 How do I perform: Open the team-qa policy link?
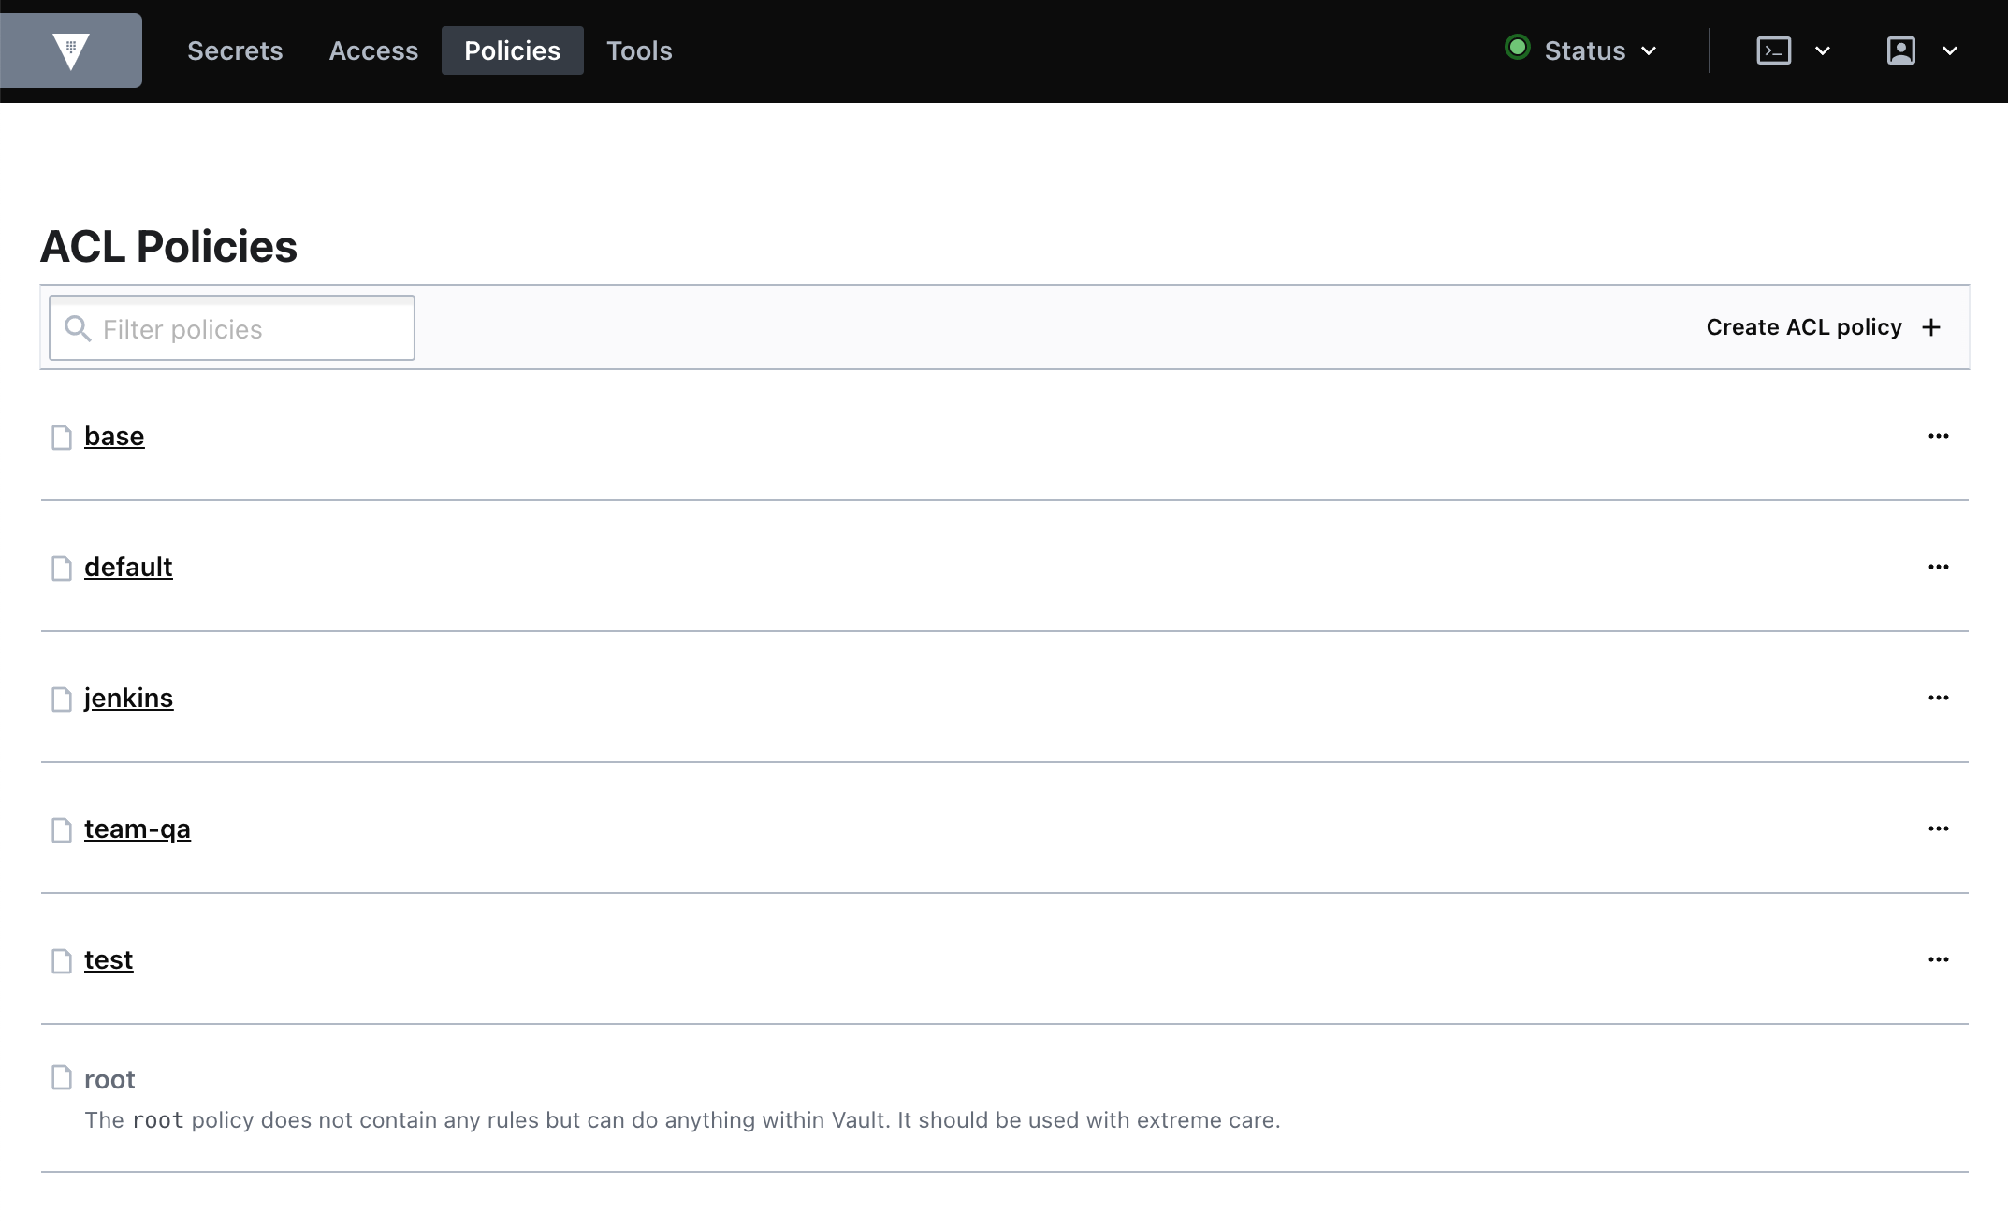pyautogui.click(x=138, y=829)
